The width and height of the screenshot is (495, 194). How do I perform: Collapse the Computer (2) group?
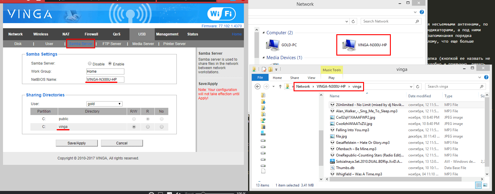(x=264, y=33)
